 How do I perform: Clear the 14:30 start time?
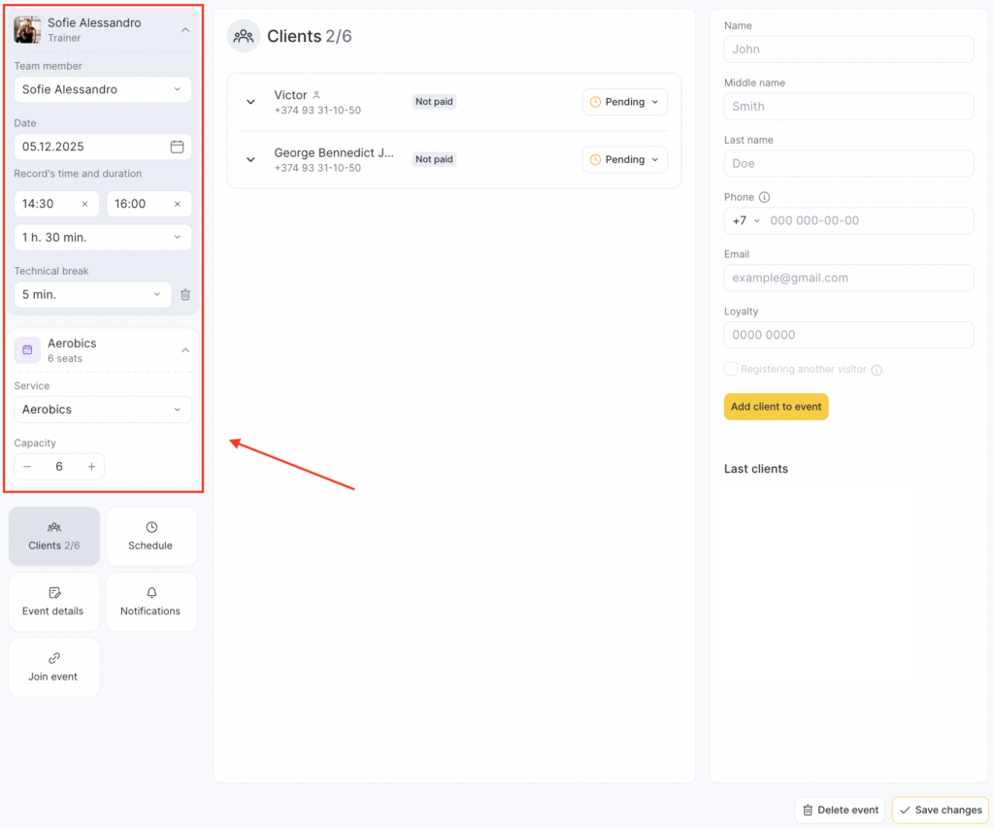pos(84,204)
